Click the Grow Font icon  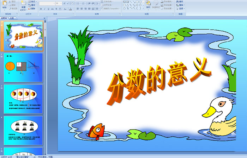(x=65, y=3)
